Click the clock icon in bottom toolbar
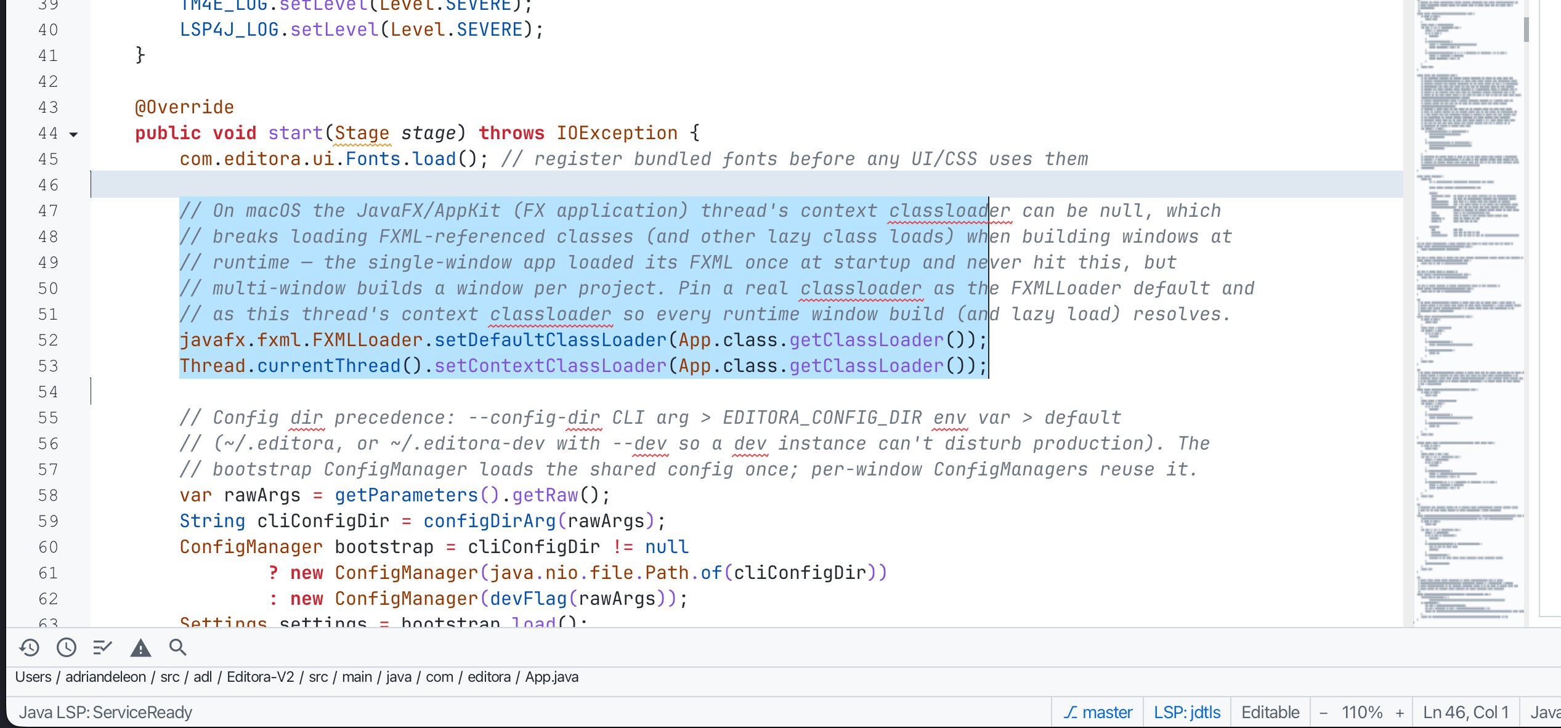Viewport: 1561px width, 728px height. pos(67,647)
